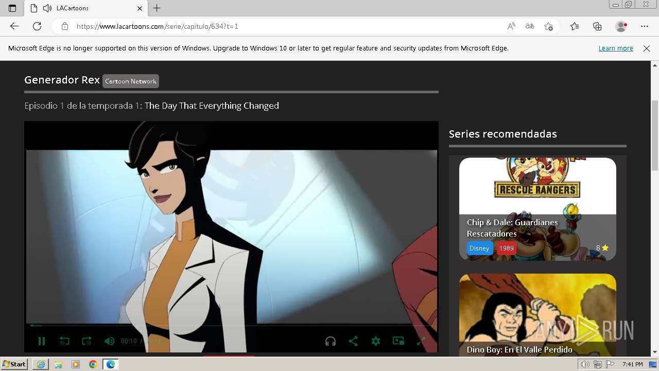Open the Collections panel
This screenshot has width=659, height=371.
(597, 26)
